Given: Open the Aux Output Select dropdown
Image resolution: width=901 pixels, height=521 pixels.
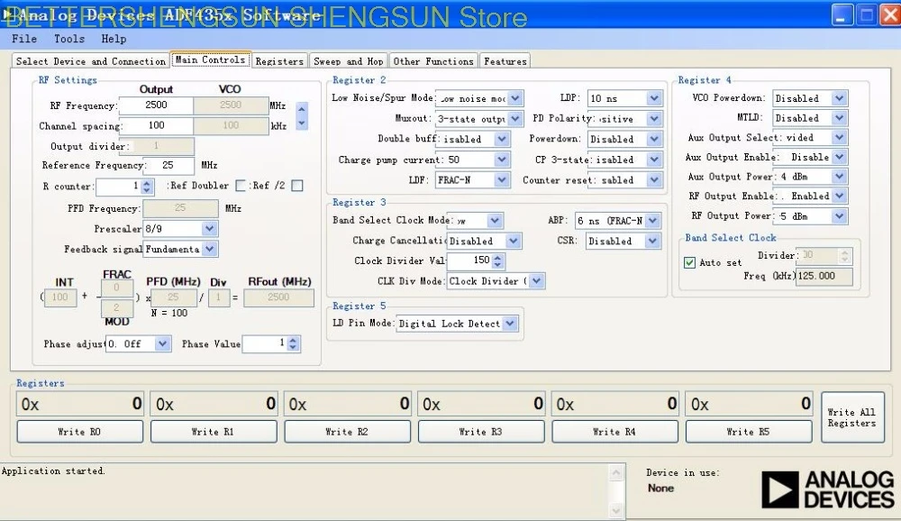Looking at the screenshot, I should click(839, 137).
